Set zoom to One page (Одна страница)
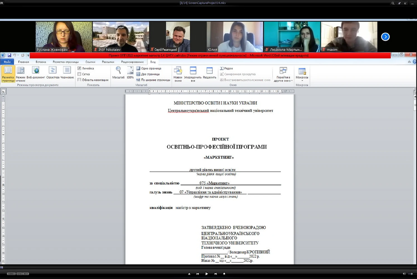The image size is (417, 279). pyautogui.click(x=149, y=68)
